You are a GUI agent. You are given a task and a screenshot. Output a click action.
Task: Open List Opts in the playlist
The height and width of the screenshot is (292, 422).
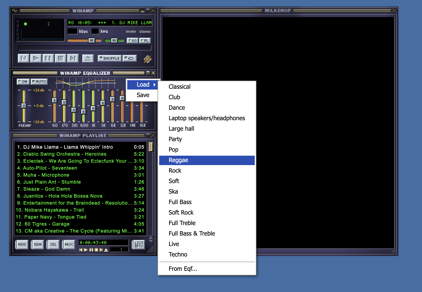coord(139,244)
